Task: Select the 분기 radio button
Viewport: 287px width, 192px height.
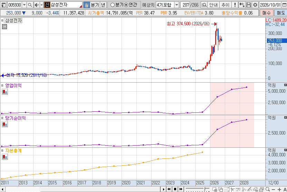Action: [x=112, y=5]
